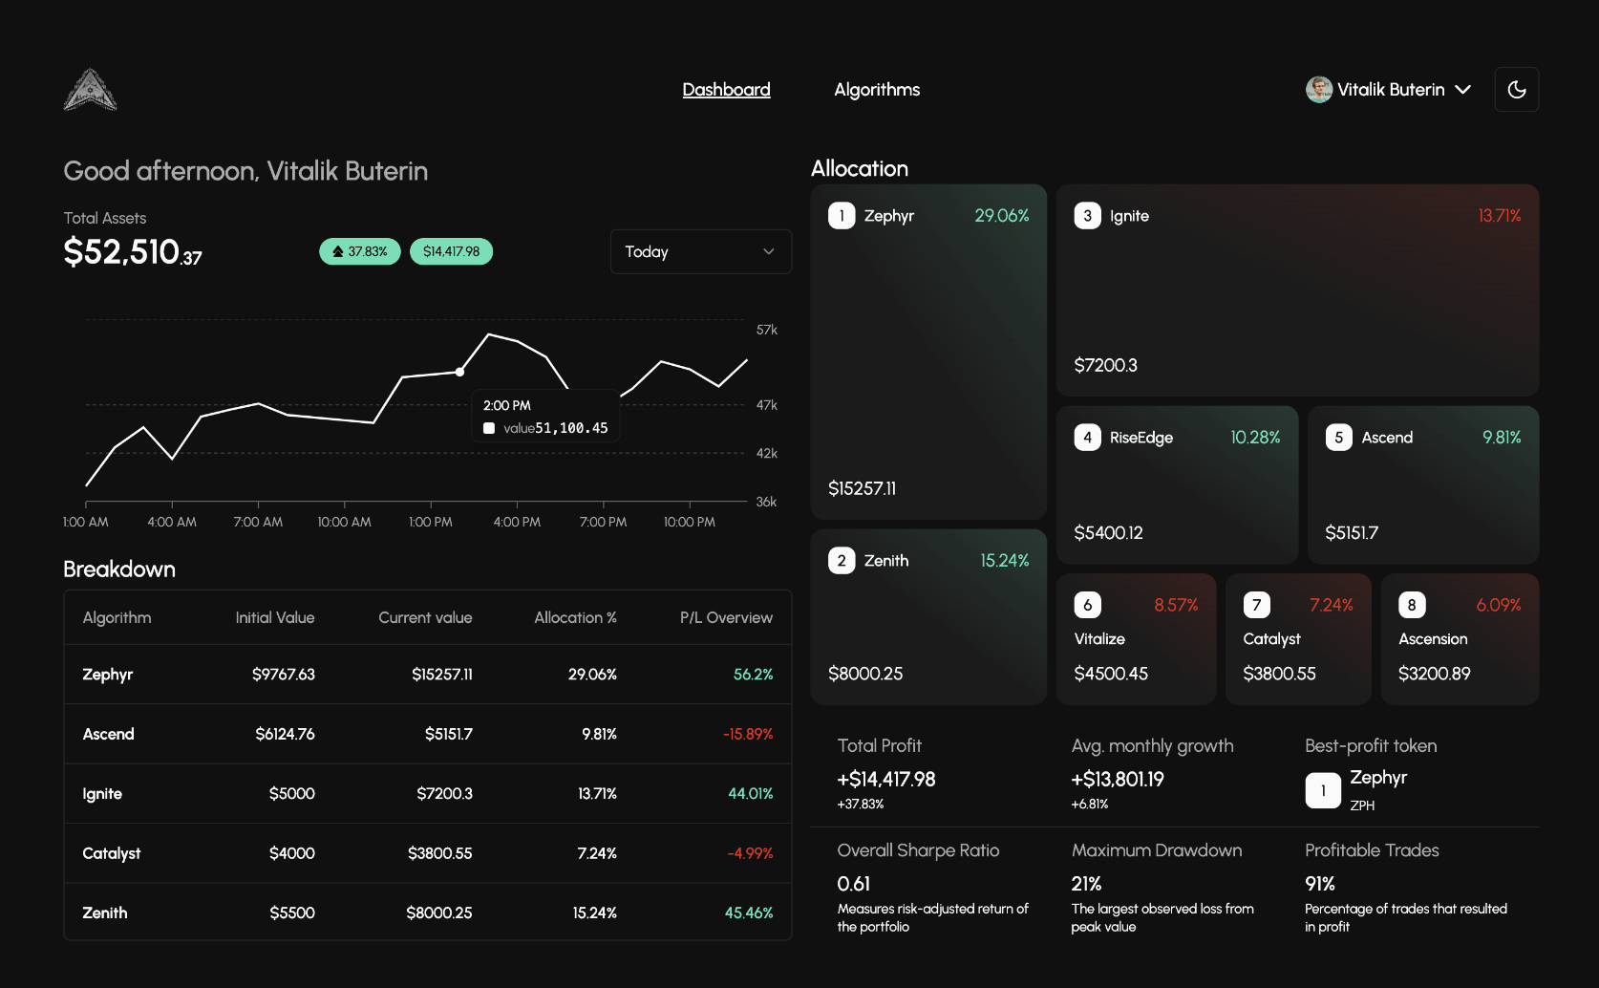Click RiseEdge's 10.28% allocation percentage
Screen dimensions: 1599x988
[1255, 438]
